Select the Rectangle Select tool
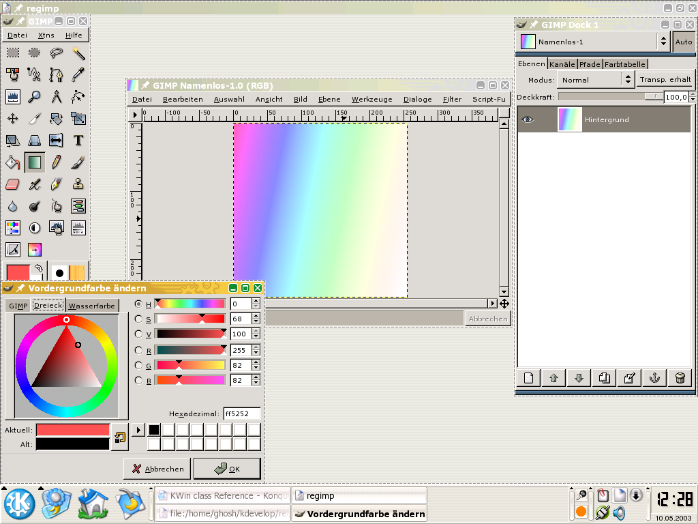This screenshot has width=698, height=524. coord(13,53)
